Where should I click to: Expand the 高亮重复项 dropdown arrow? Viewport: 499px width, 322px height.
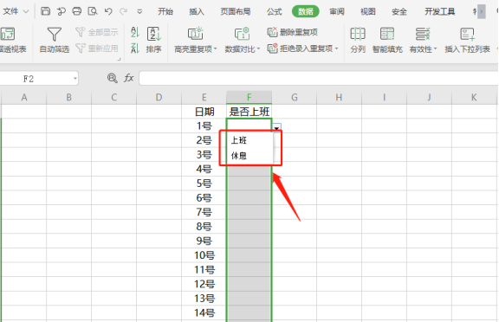click(216, 49)
